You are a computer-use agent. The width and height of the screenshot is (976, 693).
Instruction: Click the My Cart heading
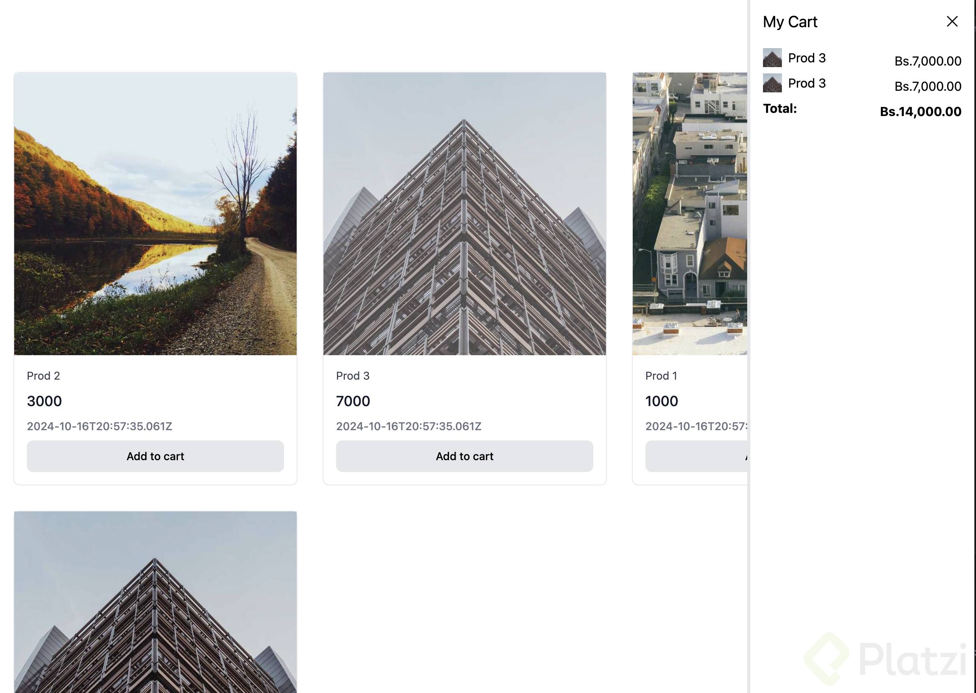click(x=790, y=22)
